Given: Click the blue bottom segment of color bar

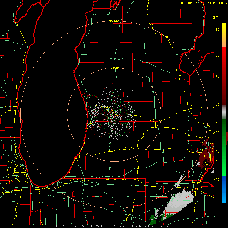Looking at the screenshot, I should 224,189.
